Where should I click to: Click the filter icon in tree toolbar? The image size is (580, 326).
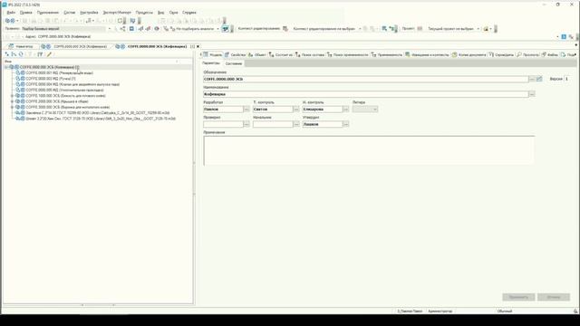pyautogui.click(x=40, y=54)
